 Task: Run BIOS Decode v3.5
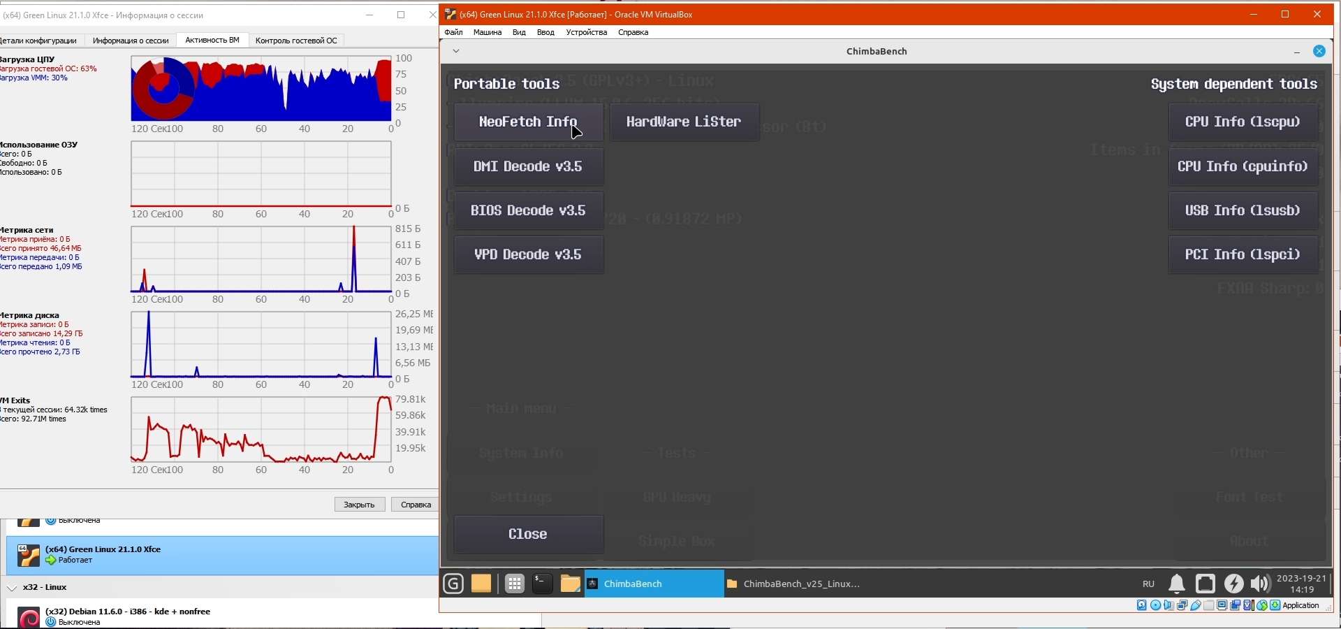click(x=529, y=210)
